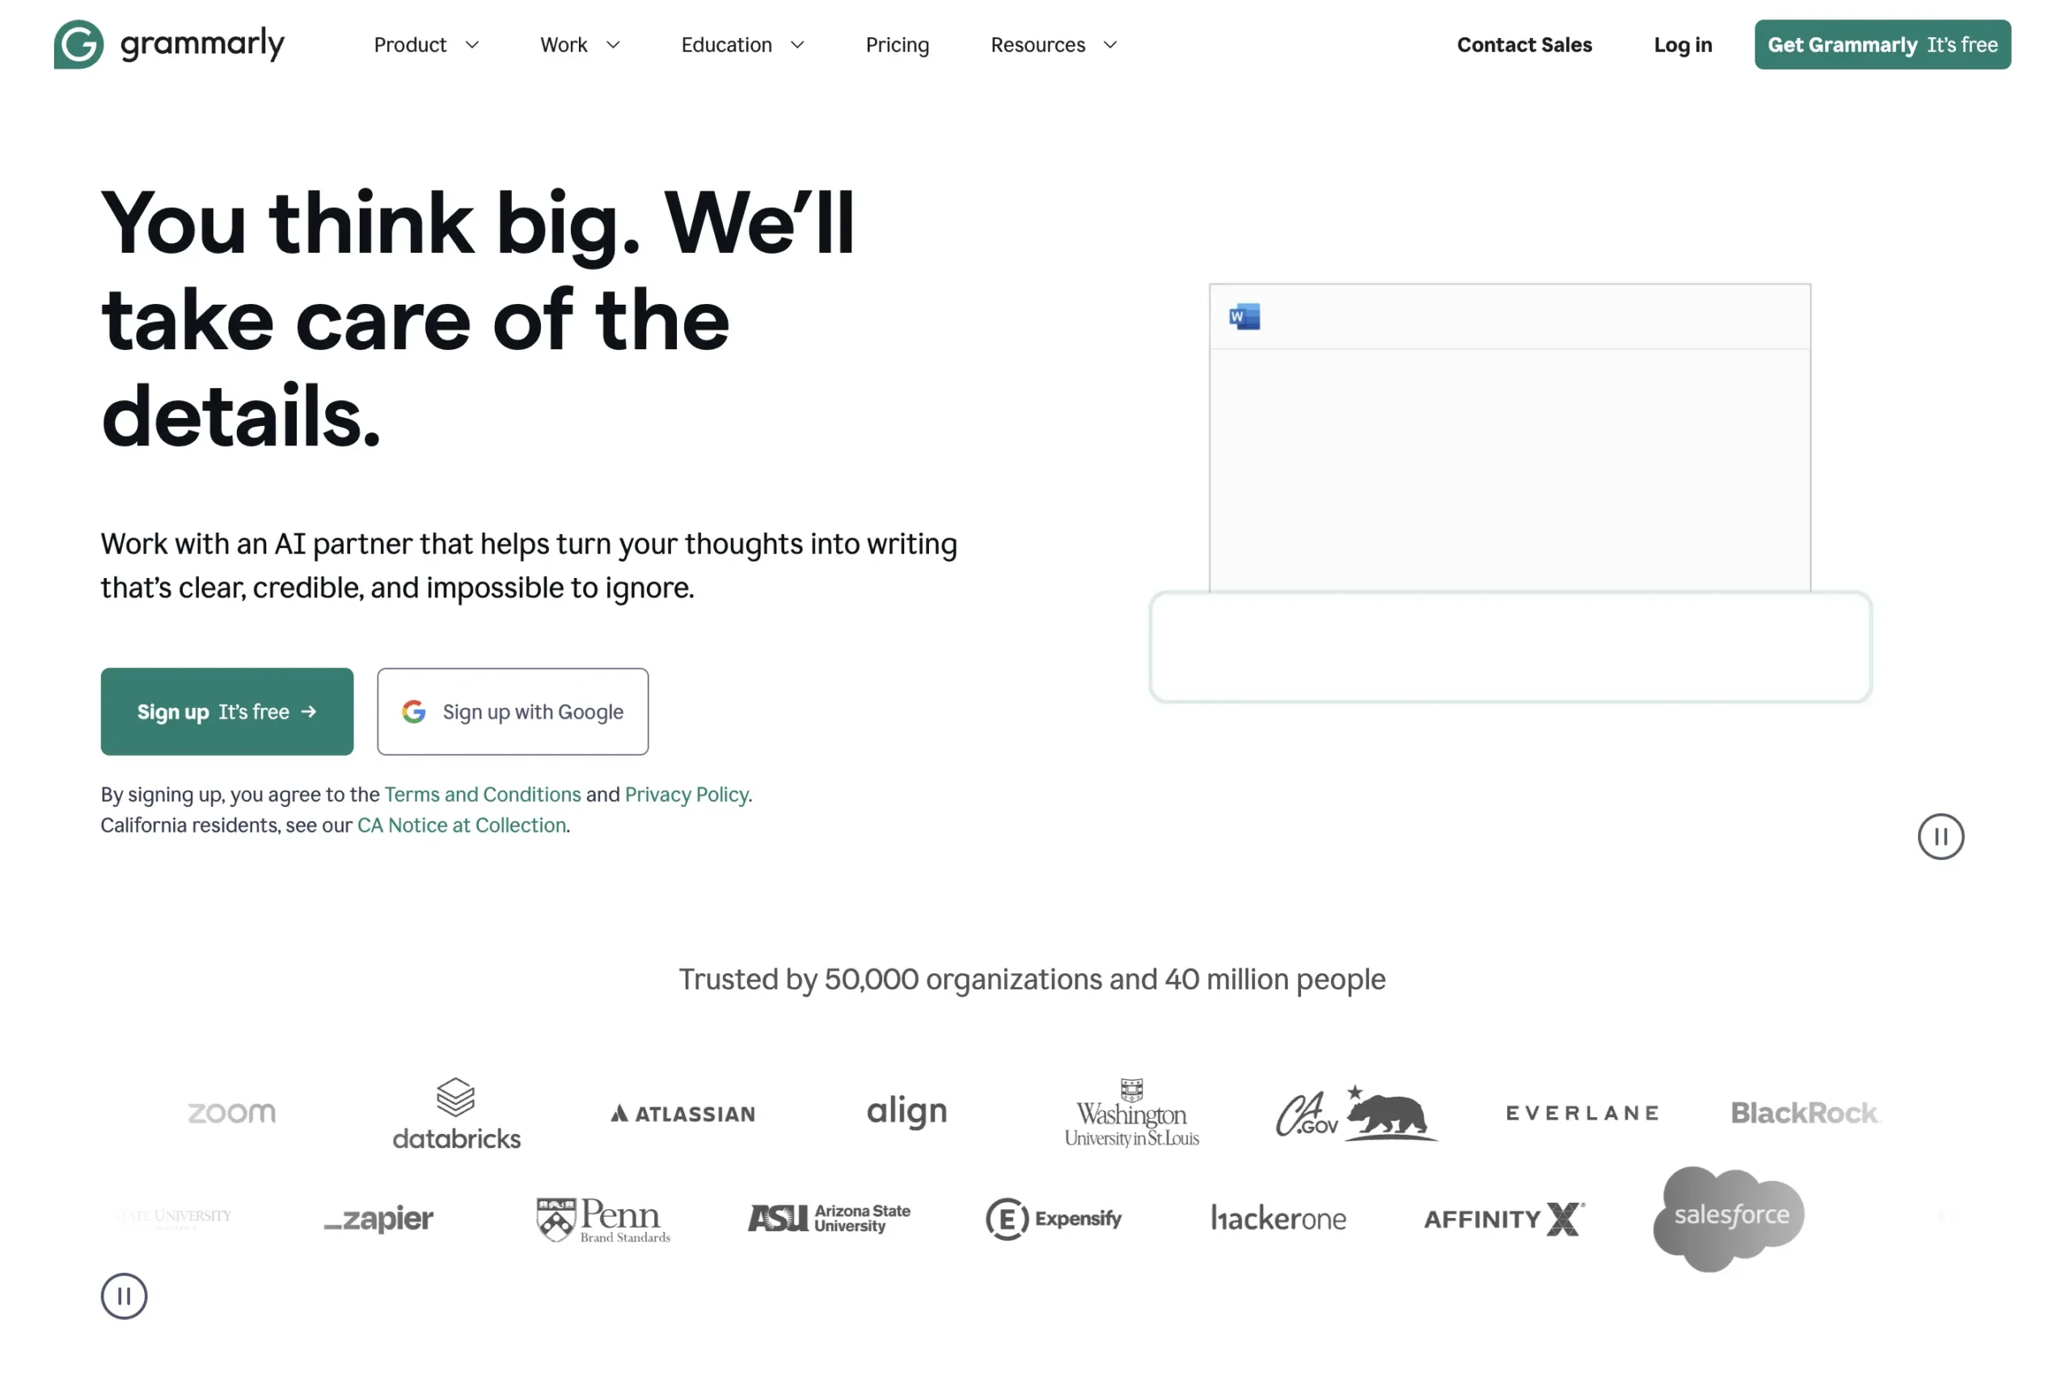Go to the Pricing page
The image size is (2070, 1400).
[897, 44]
